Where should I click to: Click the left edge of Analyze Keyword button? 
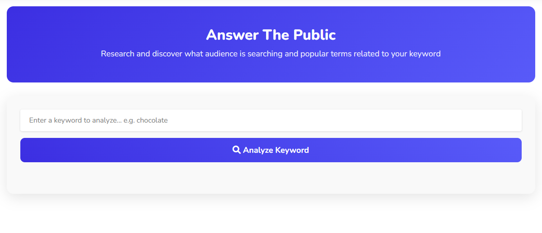[x=27, y=150]
